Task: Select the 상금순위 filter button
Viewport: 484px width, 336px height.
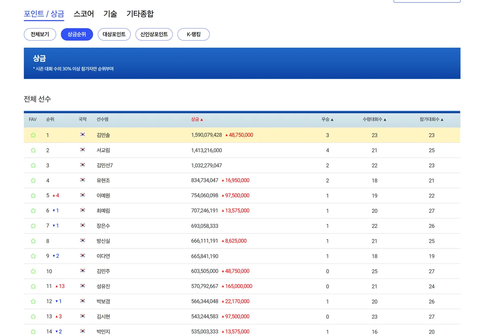Action: 77,34
